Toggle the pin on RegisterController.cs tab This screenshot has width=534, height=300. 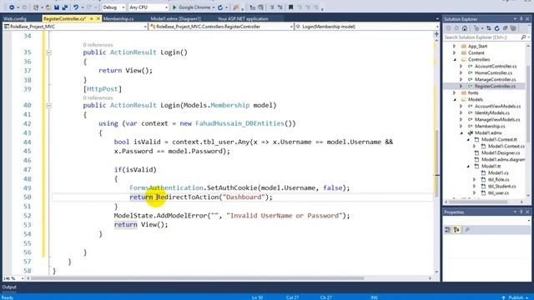pos(91,18)
